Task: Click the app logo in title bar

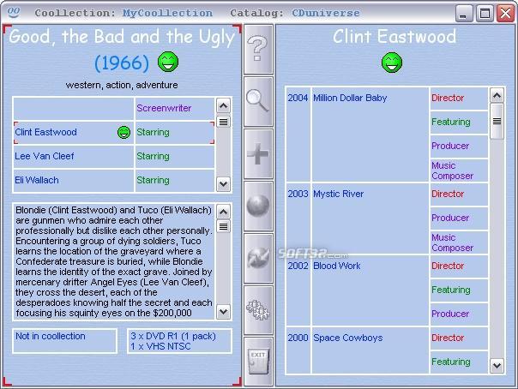Action: 14,13
